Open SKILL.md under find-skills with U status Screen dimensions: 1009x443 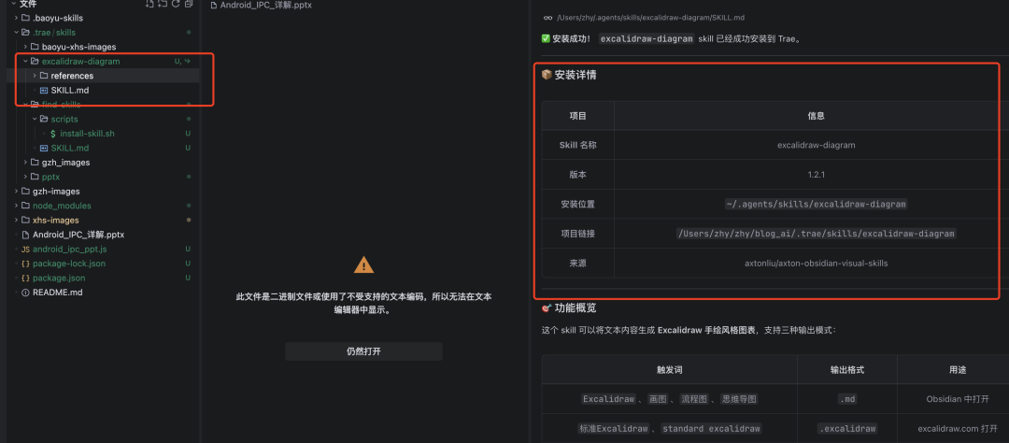pos(69,148)
